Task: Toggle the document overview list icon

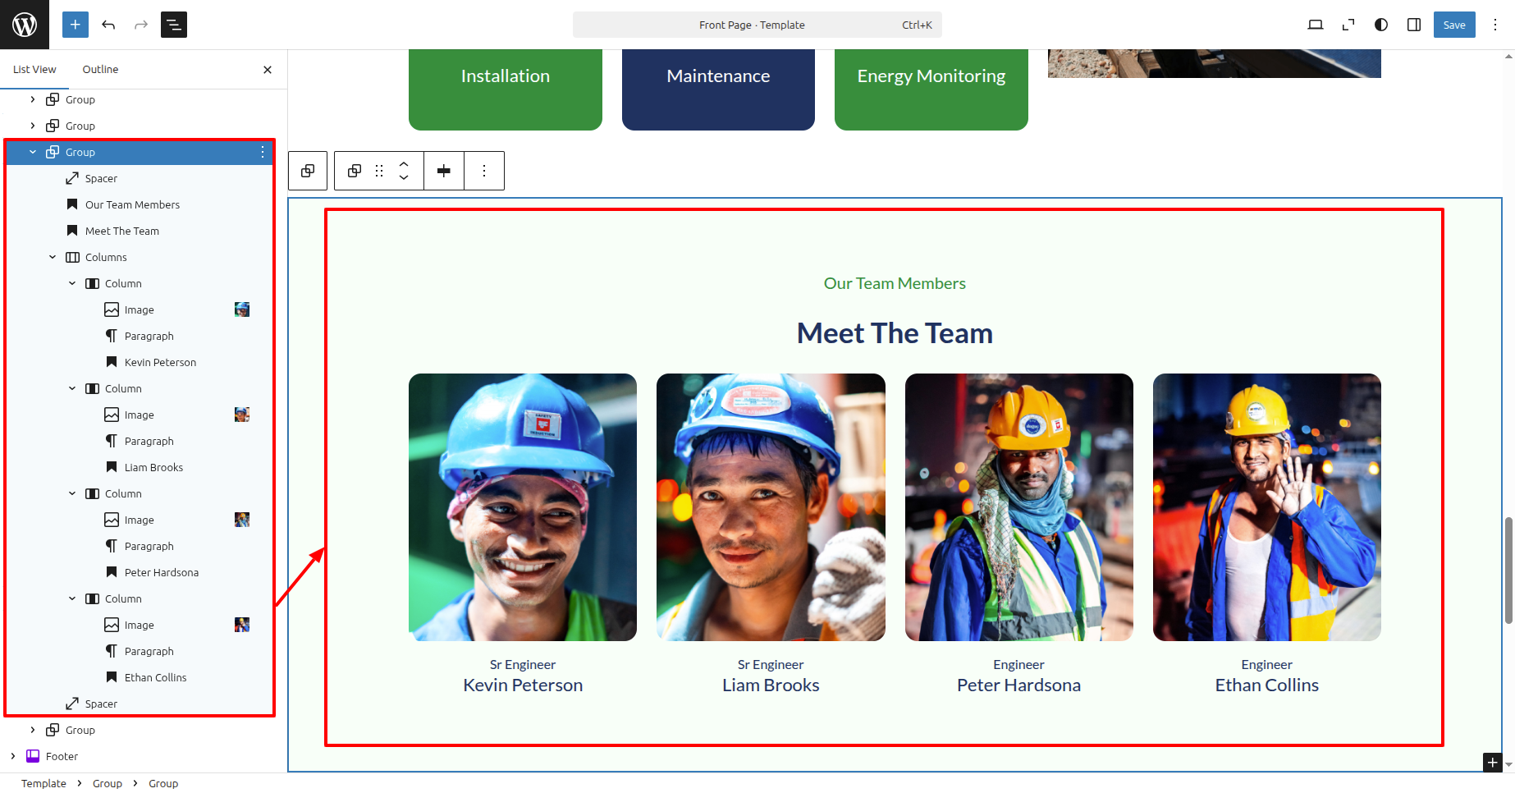Action: [x=174, y=25]
